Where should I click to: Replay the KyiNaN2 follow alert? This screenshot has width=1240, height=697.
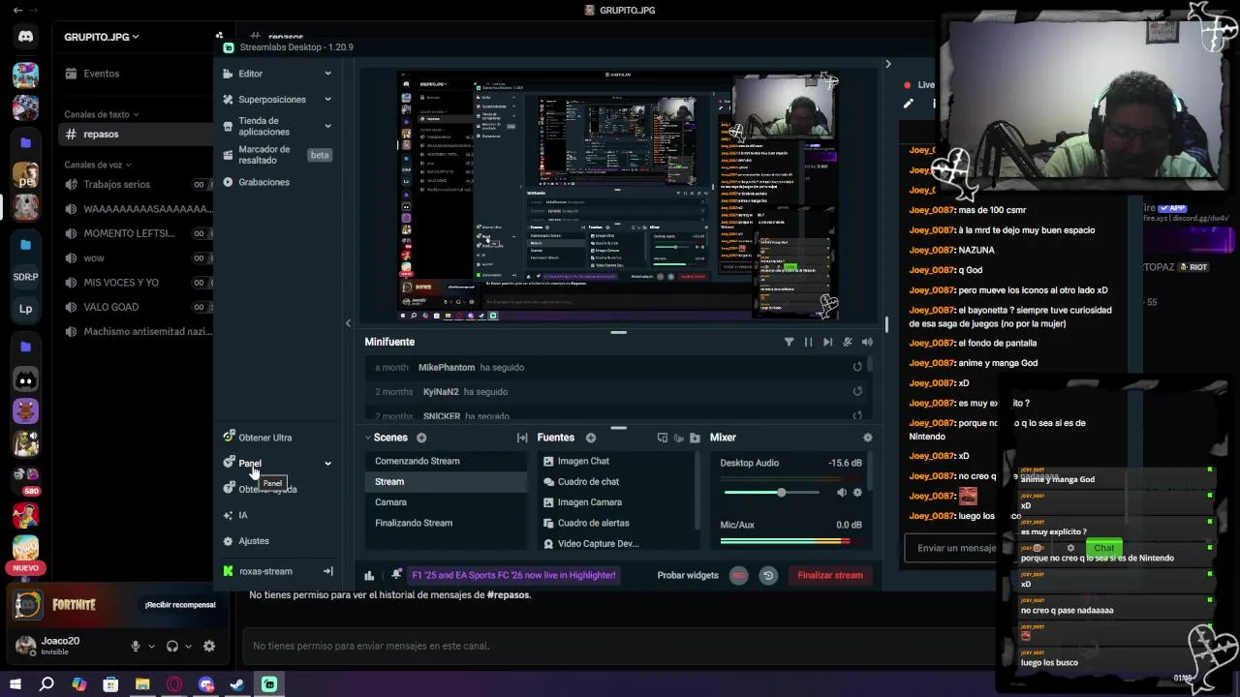[x=857, y=391]
